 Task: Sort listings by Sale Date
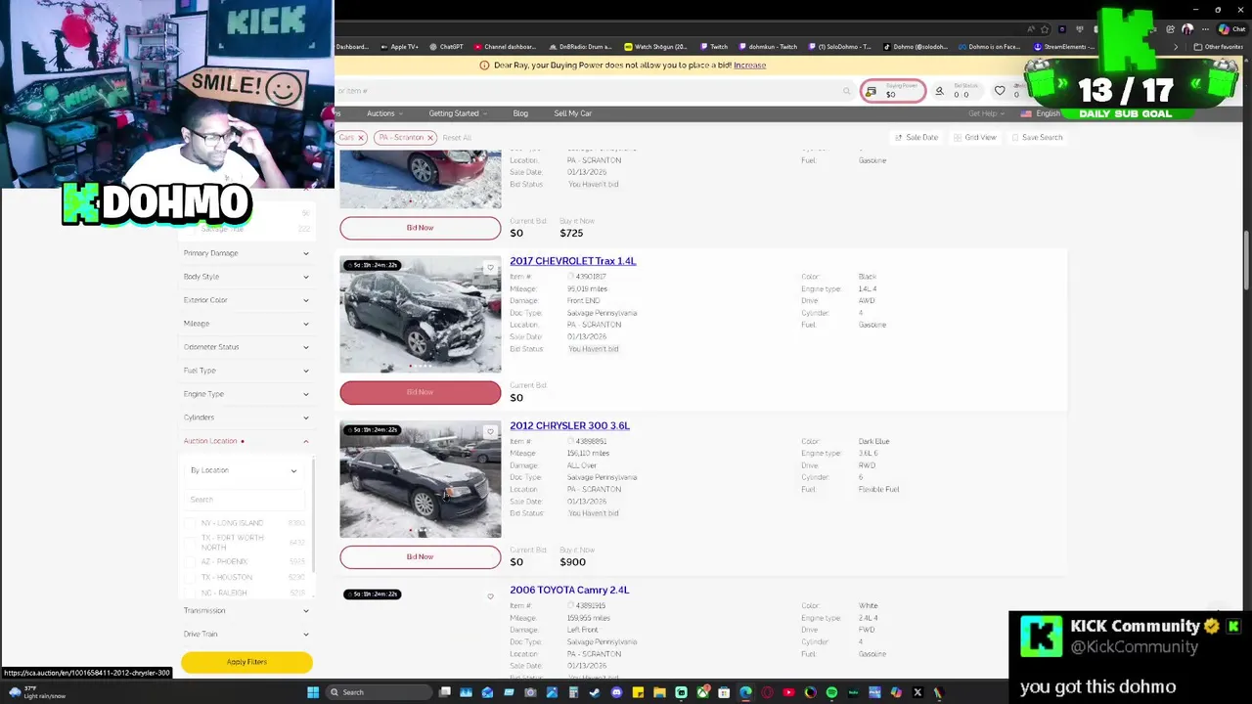tap(917, 138)
